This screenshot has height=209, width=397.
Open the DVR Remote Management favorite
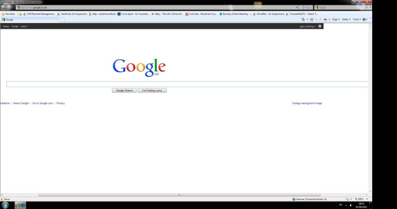coord(40,14)
